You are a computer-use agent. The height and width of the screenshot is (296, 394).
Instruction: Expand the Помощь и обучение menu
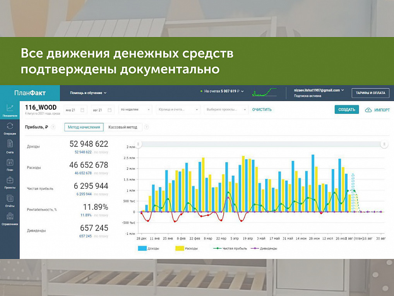88,93
